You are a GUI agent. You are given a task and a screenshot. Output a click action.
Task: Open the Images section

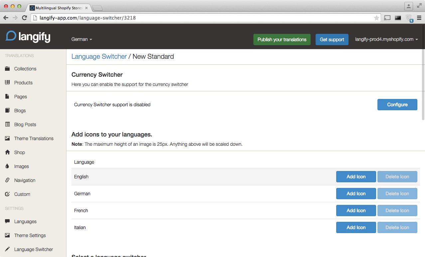click(x=21, y=166)
